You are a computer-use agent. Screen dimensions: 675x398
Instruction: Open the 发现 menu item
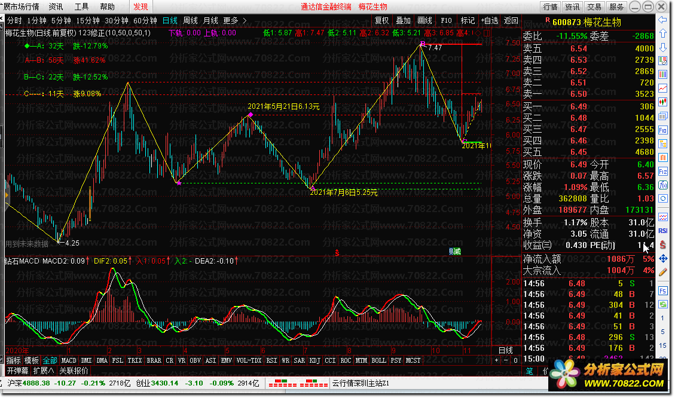(141, 7)
